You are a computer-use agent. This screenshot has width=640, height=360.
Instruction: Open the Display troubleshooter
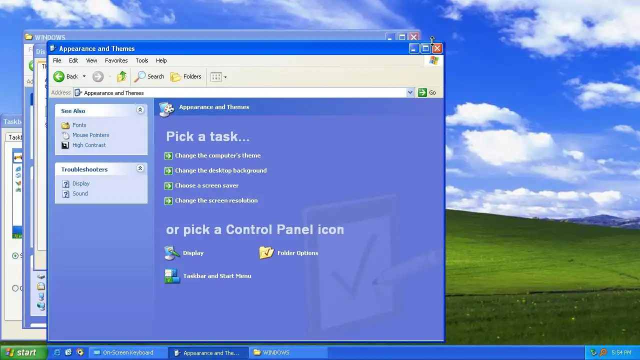[81, 183]
